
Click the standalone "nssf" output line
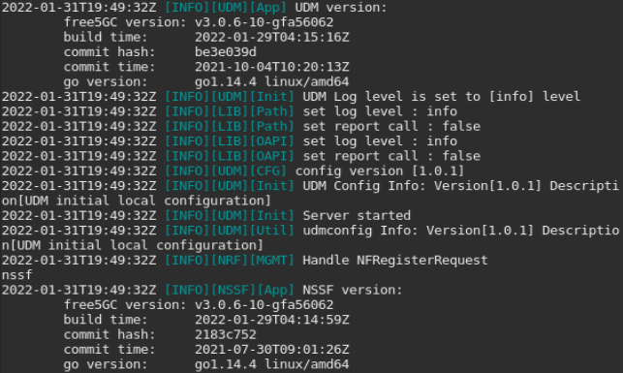(17, 275)
